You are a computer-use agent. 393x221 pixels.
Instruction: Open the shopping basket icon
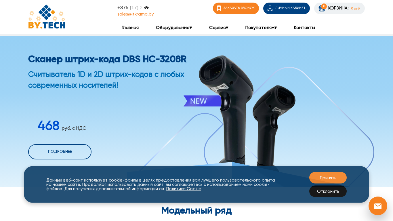[322, 9]
